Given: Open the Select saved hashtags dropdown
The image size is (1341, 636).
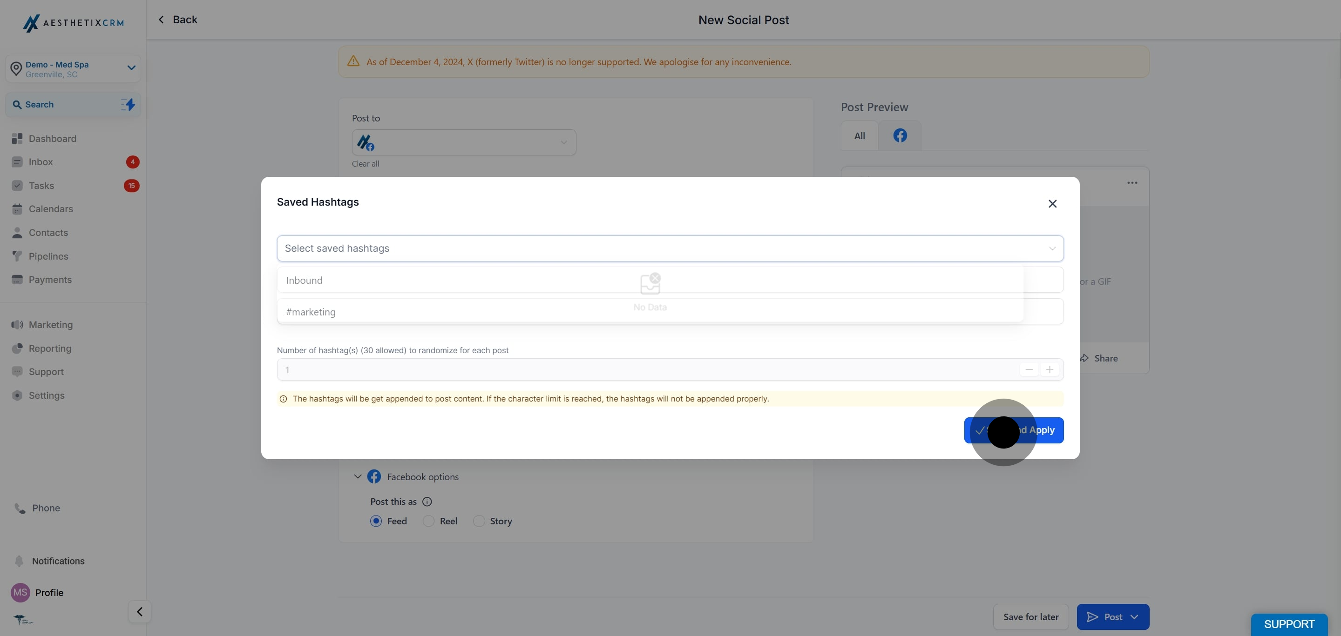Looking at the screenshot, I should click(x=670, y=248).
